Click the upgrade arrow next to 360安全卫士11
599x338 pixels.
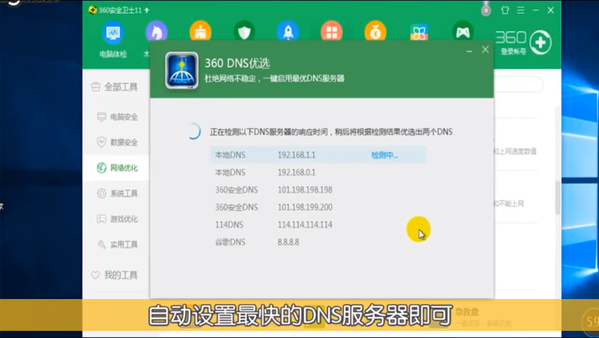pyautogui.click(x=147, y=10)
